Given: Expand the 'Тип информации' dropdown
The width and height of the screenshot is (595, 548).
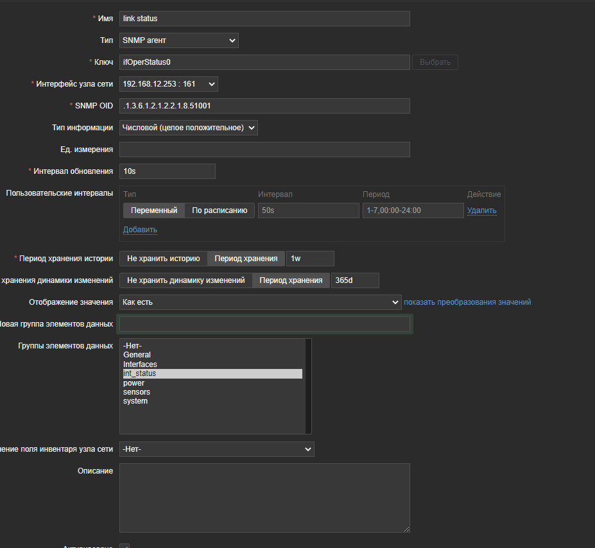Looking at the screenshot, I should [x=189, y=128].
